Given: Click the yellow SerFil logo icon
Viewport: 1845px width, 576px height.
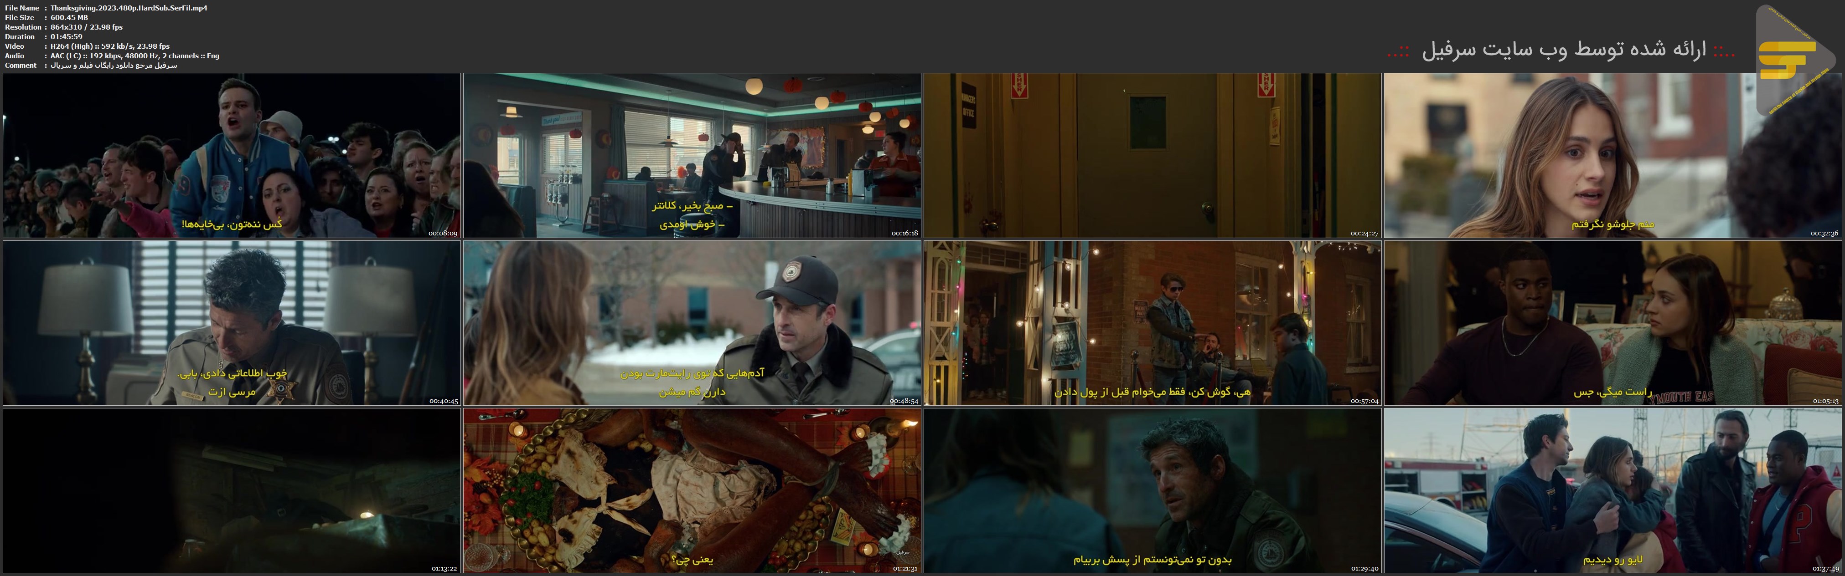Looking at the screenshot, I should [1788, 60].
